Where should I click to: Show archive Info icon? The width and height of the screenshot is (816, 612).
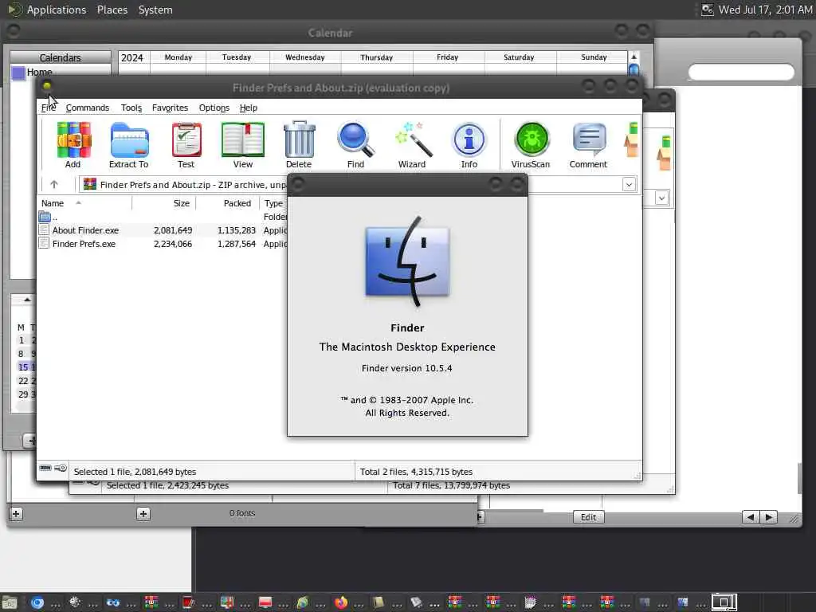(x=469, y=139)
